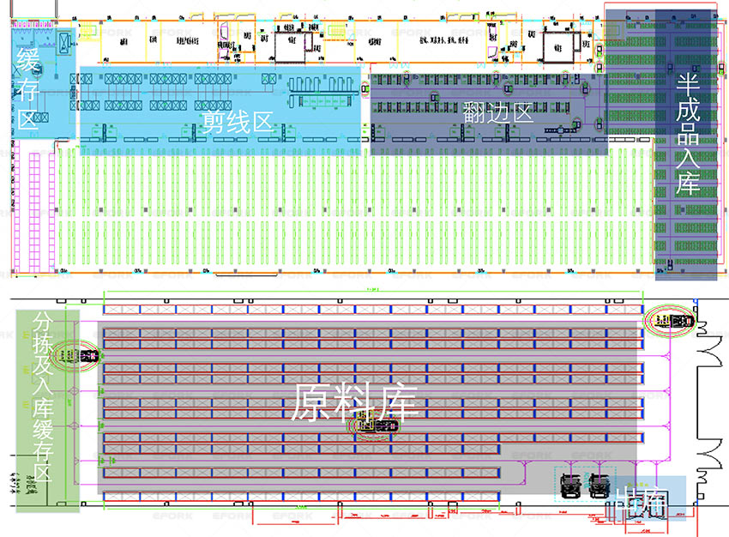Select the forklift at the top-right corner of the raw material warehouse
This screenshot has height=537, width=729.
point(673,321)
